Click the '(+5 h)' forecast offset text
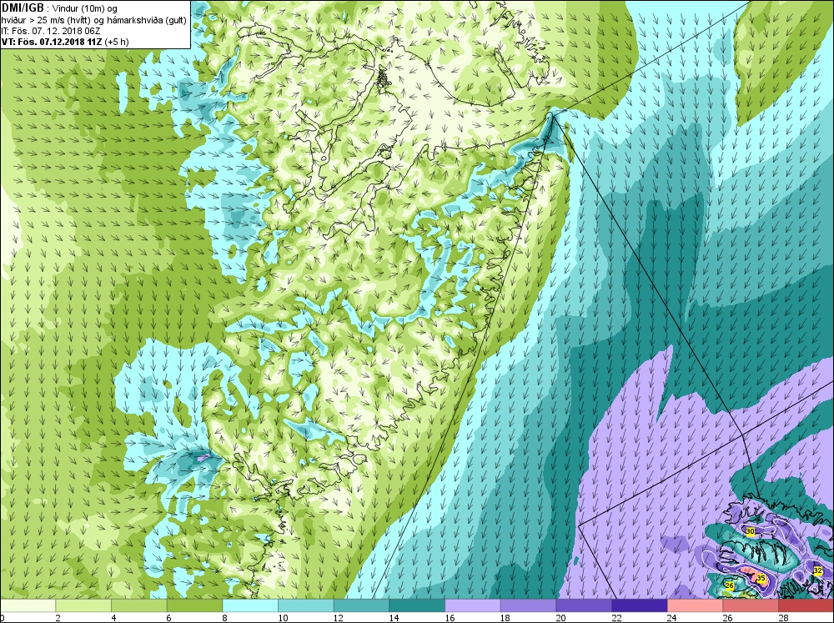This screenshot has width=834, height=623. [x=117, y=42]
